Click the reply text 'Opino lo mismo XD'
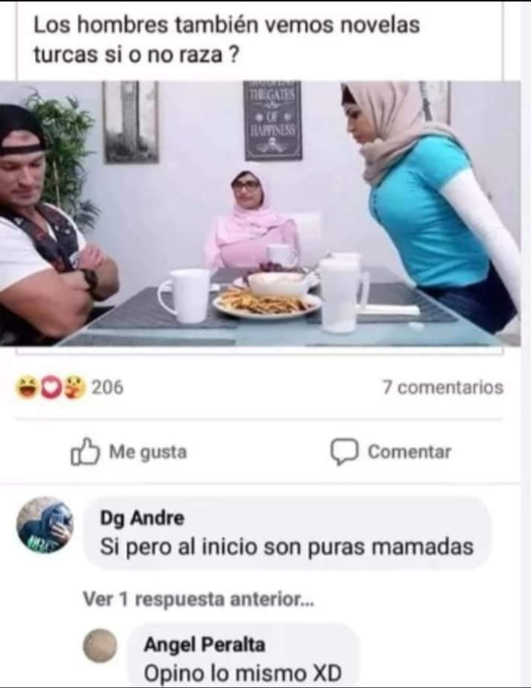Screen dimensions: 531x688 coord(243,673)
